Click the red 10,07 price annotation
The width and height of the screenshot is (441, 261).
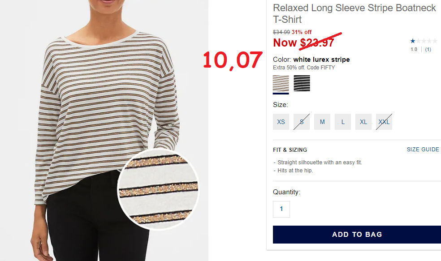[232, 60]
